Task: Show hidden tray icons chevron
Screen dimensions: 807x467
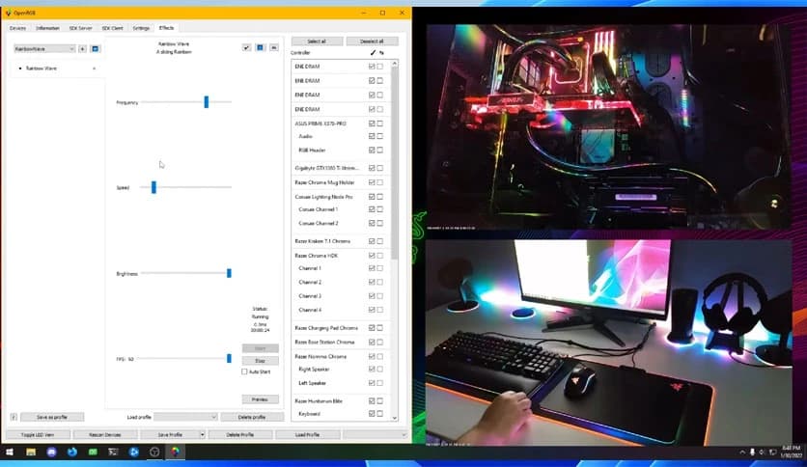Action: click(x=742, y=453)
